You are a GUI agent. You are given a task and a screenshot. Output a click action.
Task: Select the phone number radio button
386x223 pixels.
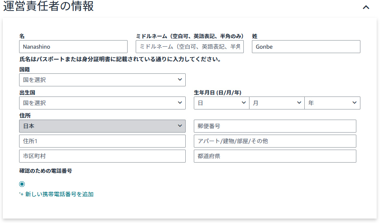[x=22, y=184]
